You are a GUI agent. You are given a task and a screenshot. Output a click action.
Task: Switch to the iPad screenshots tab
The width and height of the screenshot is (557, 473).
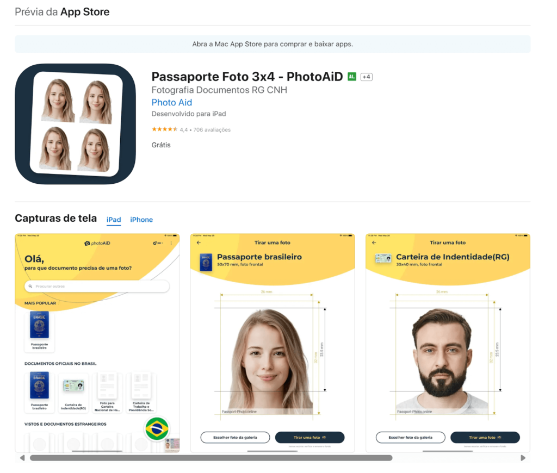click(x=114, y=220)
